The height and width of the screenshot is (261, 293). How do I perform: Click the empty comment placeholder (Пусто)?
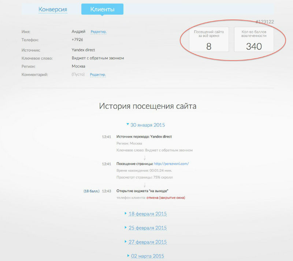78,74
